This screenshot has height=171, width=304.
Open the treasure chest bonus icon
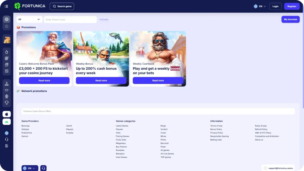[x=7, y=40]
